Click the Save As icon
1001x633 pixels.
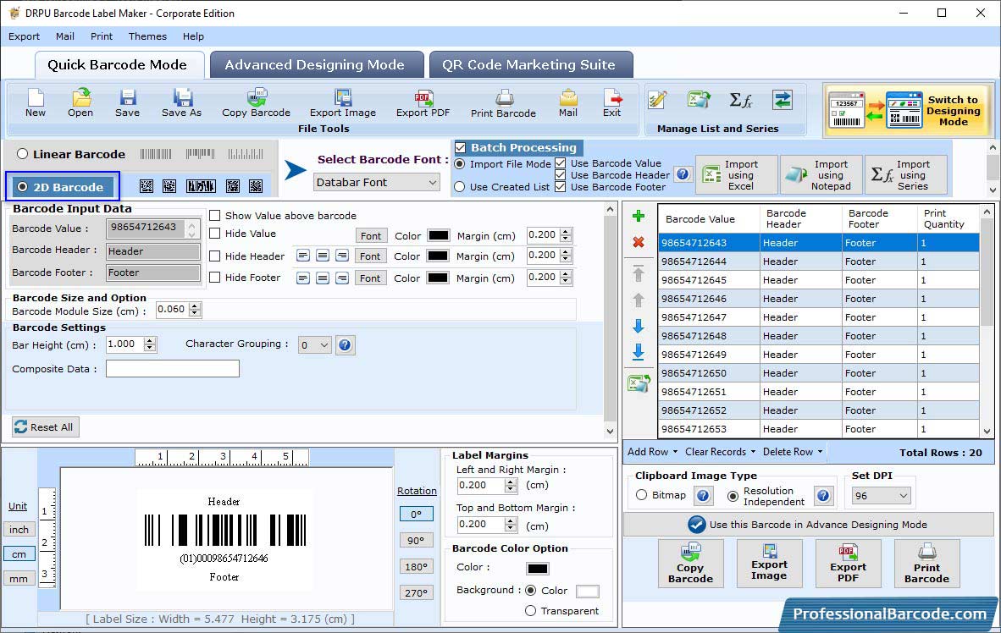point(181,103)
